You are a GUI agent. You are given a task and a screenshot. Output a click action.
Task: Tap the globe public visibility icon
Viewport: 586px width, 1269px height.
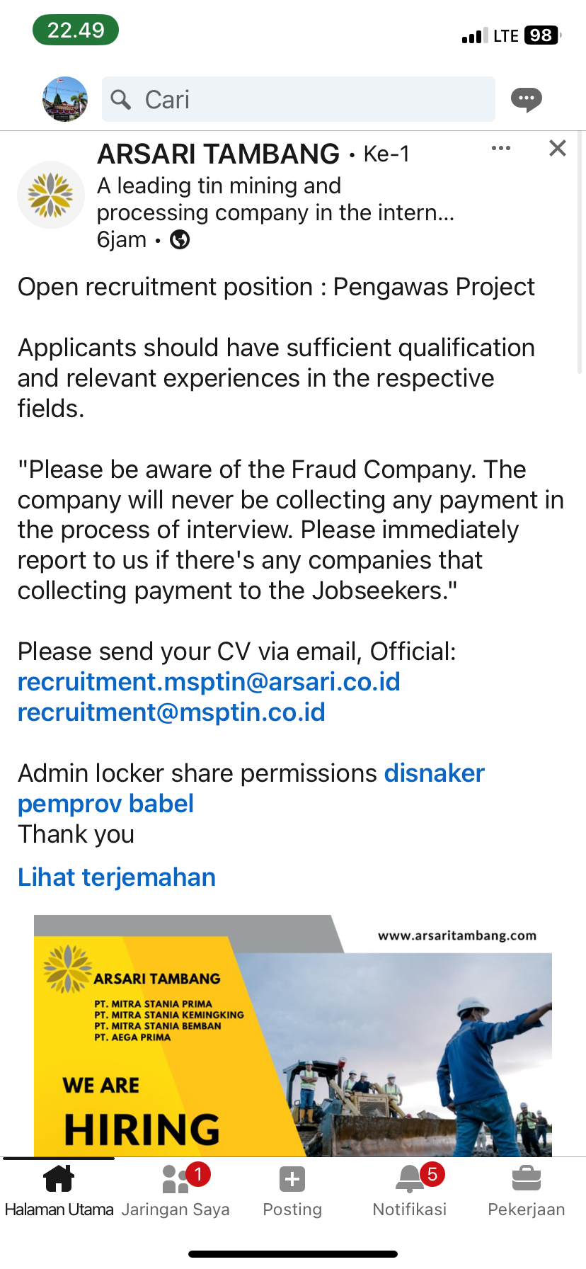tap(180, 240)
